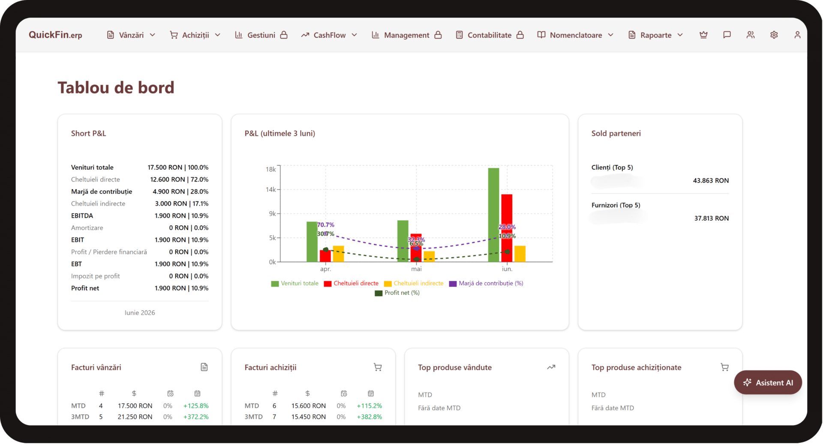This screenshot has width=823, height=448.
Task: Click the cart icon in Top produse achiziționate
Action: pos(724,367)
